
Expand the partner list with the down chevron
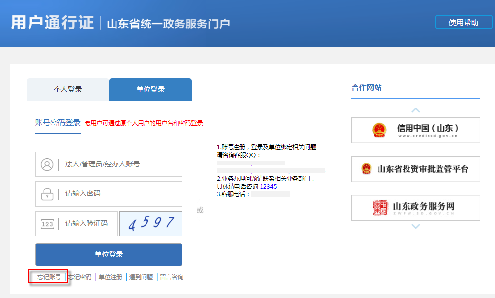click(x=415, y=227)
